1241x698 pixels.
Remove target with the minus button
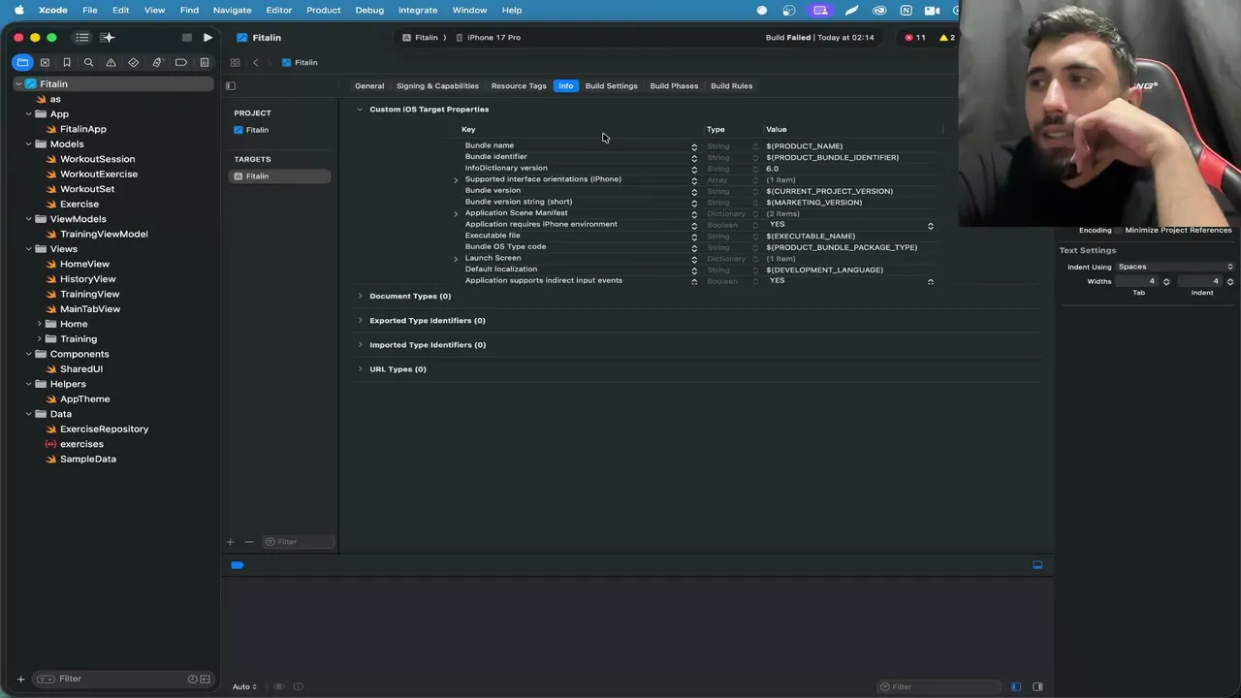(x=249, y=542)
